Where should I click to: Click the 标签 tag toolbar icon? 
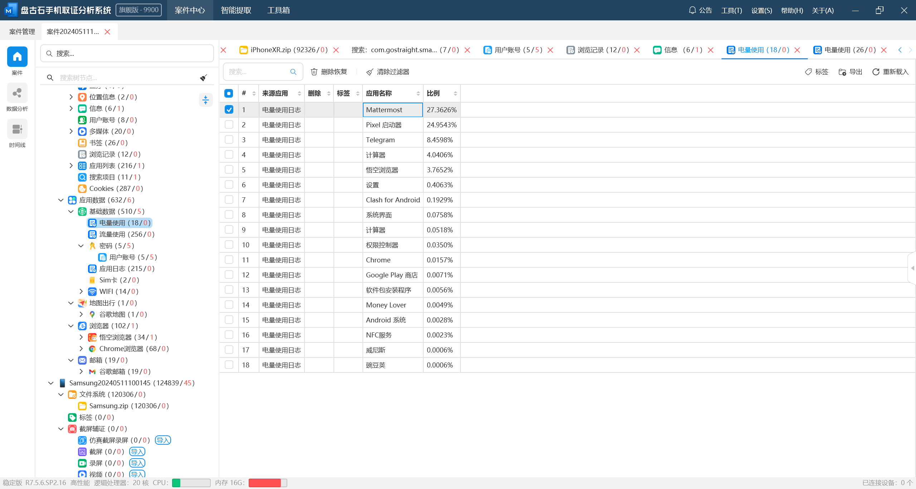808,72
